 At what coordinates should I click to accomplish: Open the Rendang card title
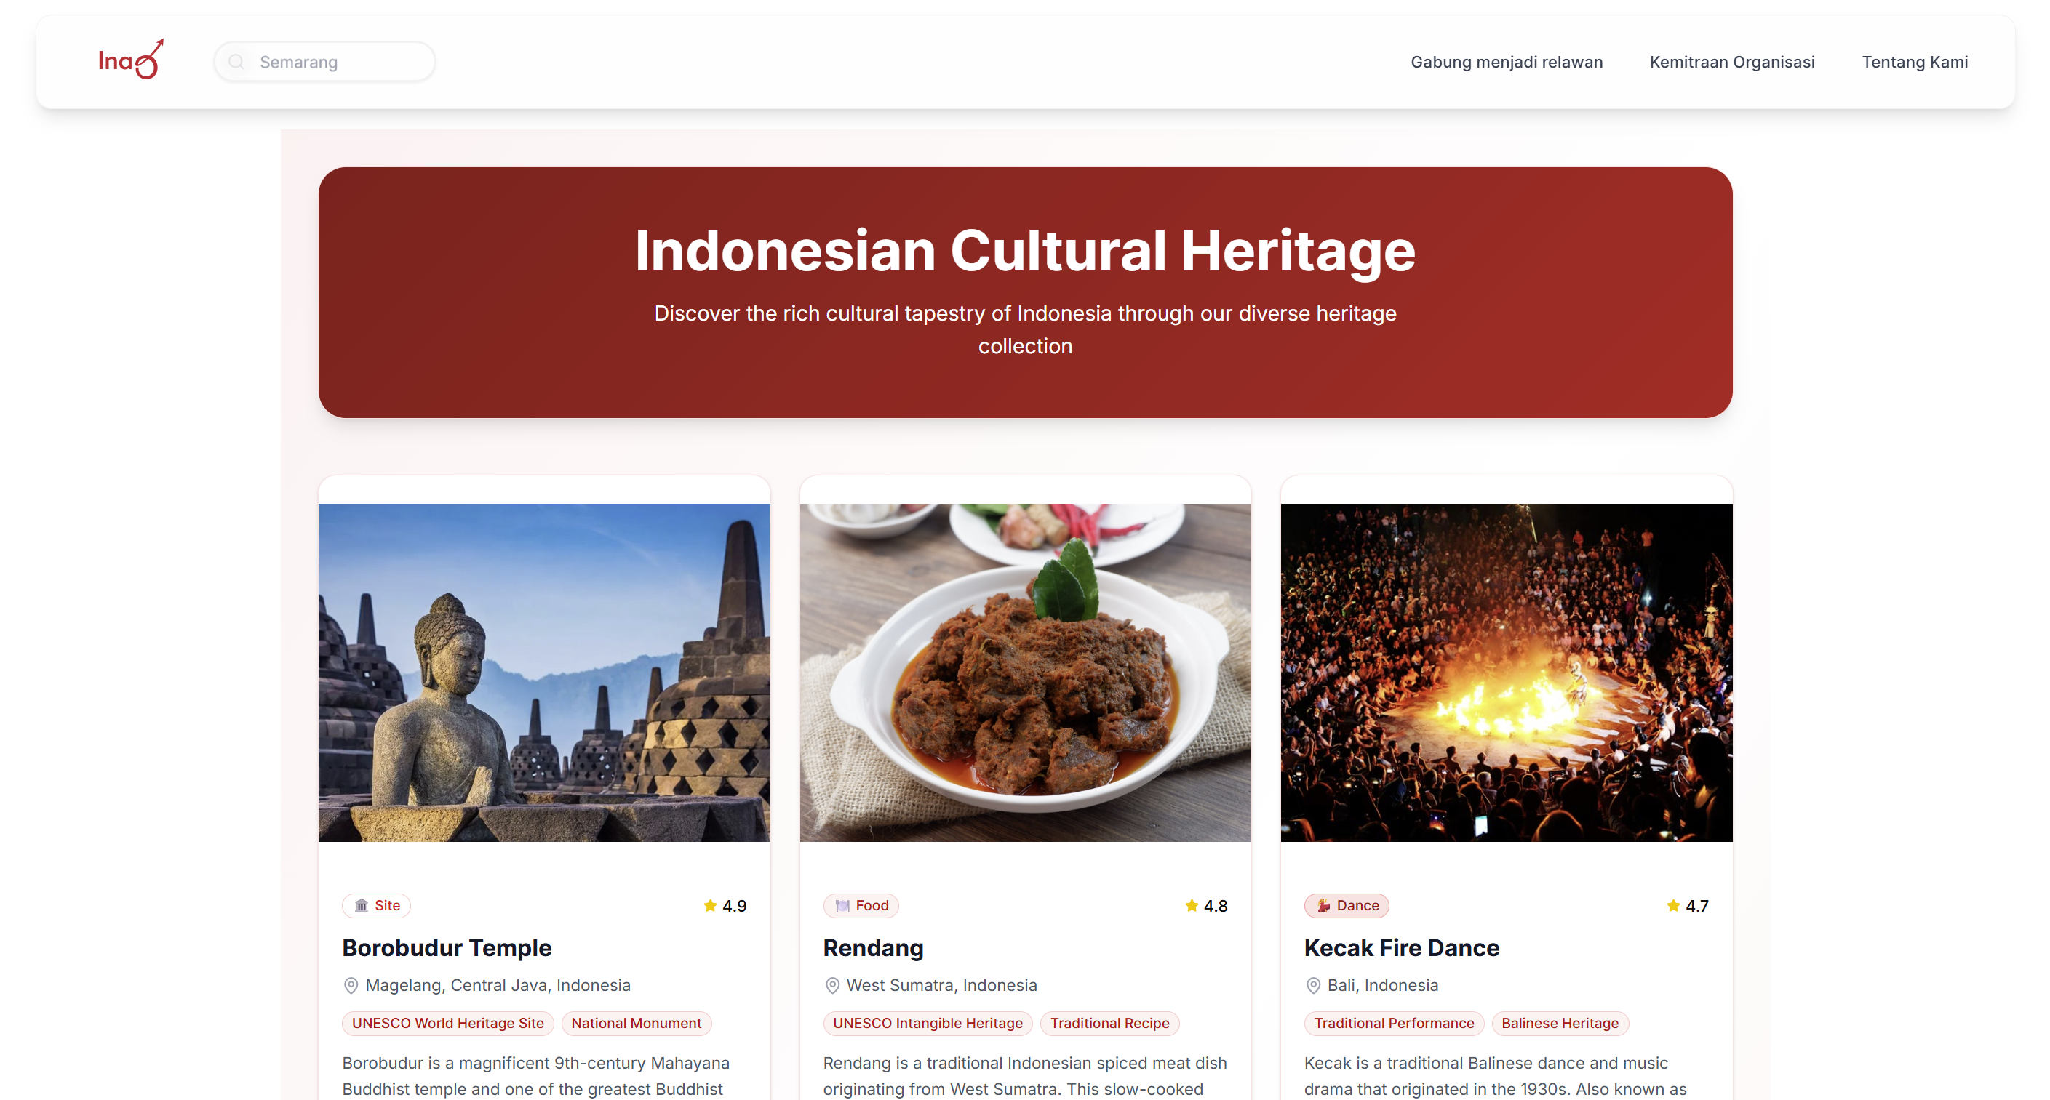point(873,947)
